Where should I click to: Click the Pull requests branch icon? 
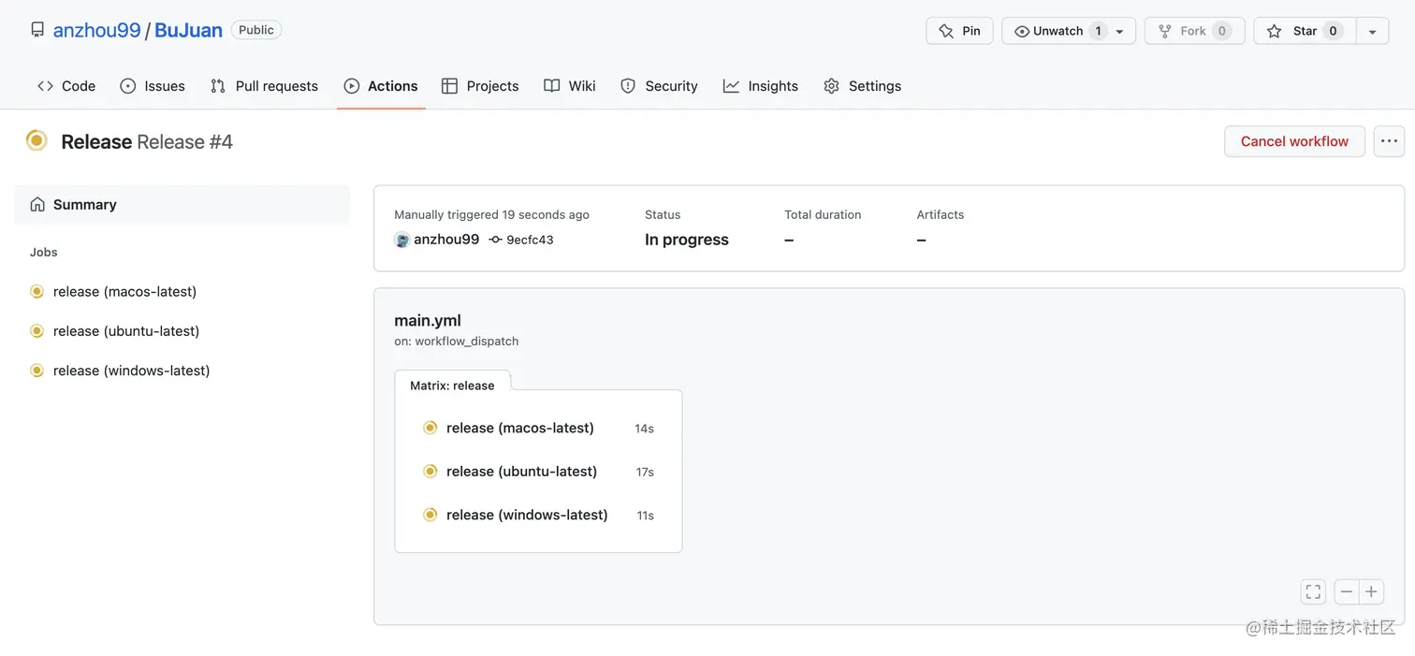[218, 86]
